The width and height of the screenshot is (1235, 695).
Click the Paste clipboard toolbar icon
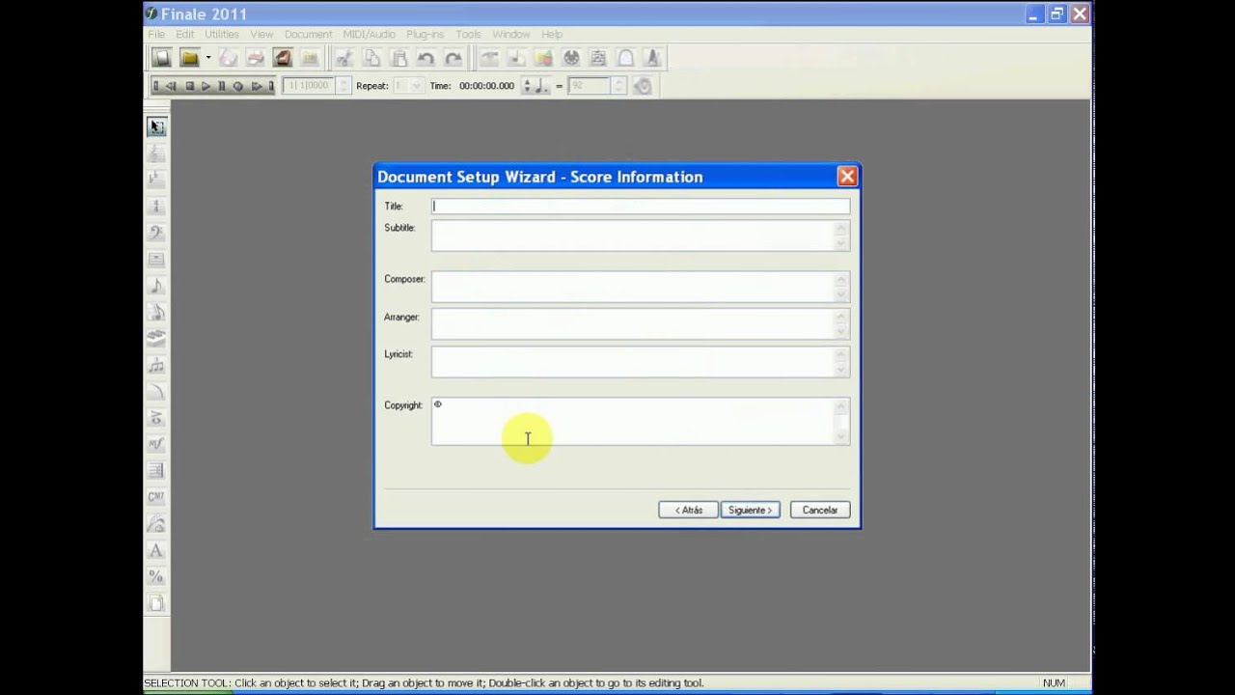pyautogui.click(x=398, y=58)
